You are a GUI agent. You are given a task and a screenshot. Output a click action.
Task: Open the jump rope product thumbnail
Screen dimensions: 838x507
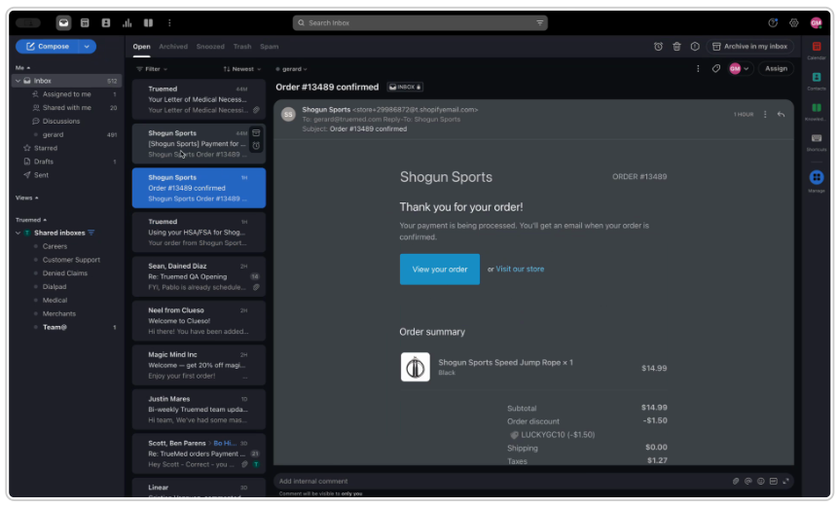(416, 367)
